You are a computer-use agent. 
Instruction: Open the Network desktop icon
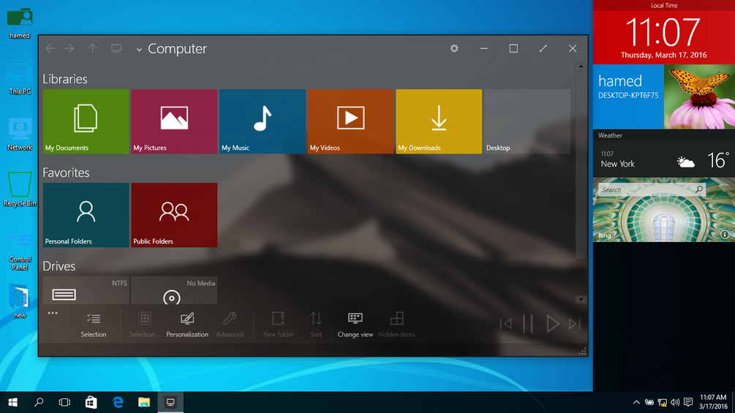(x=20, y=134)
